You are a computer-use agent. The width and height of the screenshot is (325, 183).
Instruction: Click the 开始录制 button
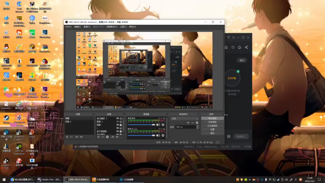pyautogui.click(x=212, y=122)
